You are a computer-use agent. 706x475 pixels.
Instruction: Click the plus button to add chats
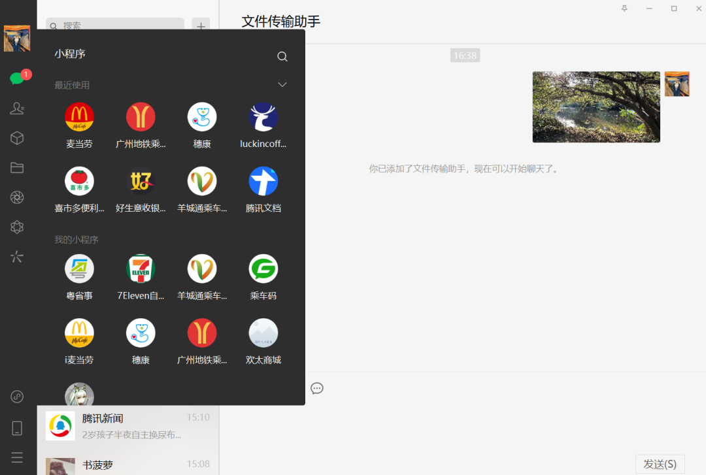[x=201, y=25]
